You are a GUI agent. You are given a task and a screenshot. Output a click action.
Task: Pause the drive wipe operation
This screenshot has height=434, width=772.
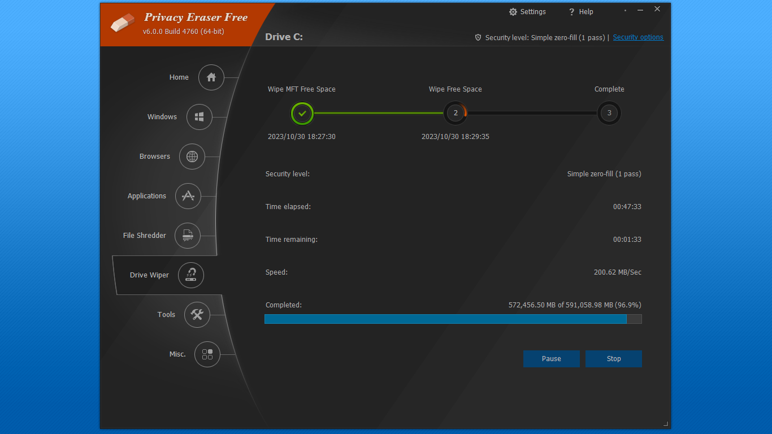point(551,358)
